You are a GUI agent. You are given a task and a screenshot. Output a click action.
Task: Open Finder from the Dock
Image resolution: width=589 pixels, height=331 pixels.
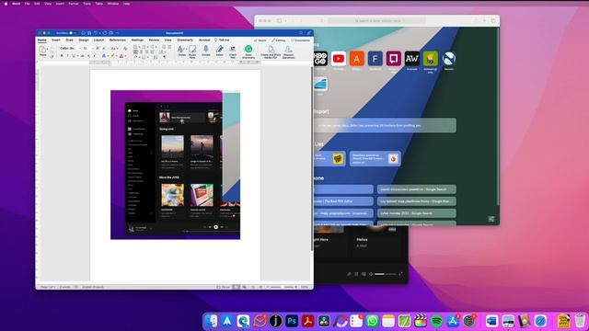click(211, 321)
